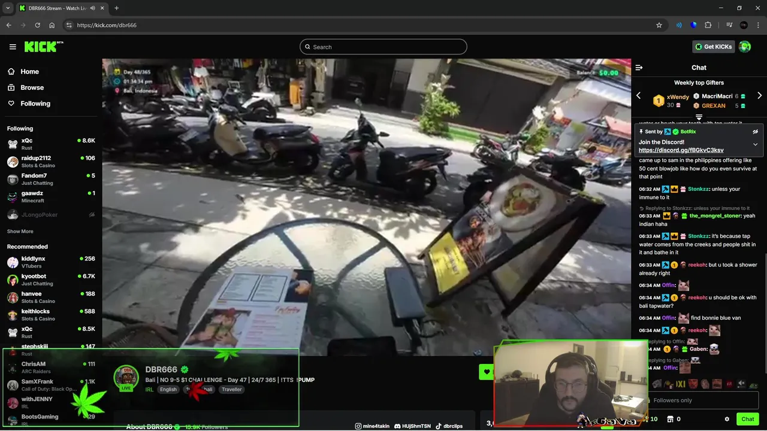Open the browser media control icon
The height and width of the screenshot is (431, 767).
729,25
